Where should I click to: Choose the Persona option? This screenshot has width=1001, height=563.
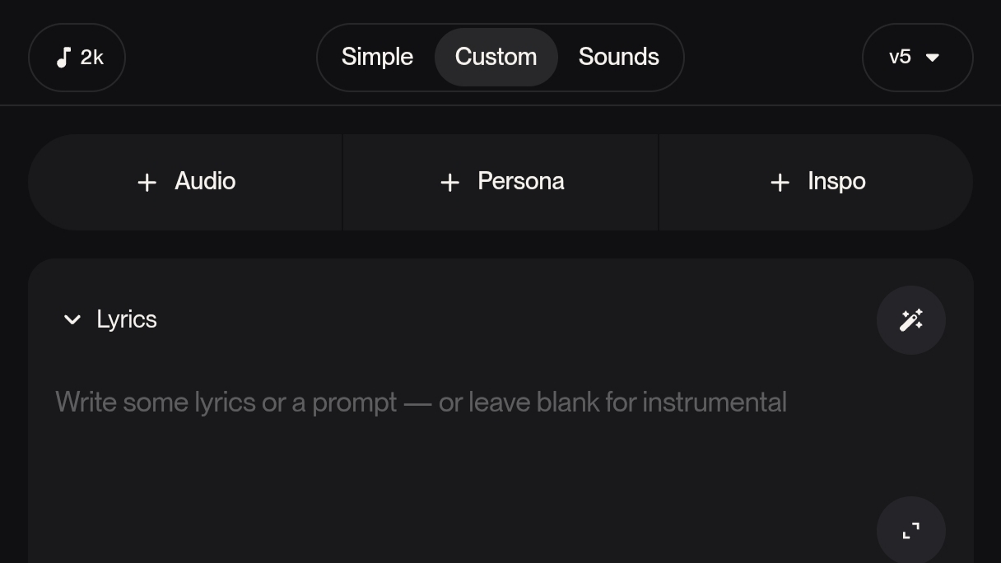(520, 181)
